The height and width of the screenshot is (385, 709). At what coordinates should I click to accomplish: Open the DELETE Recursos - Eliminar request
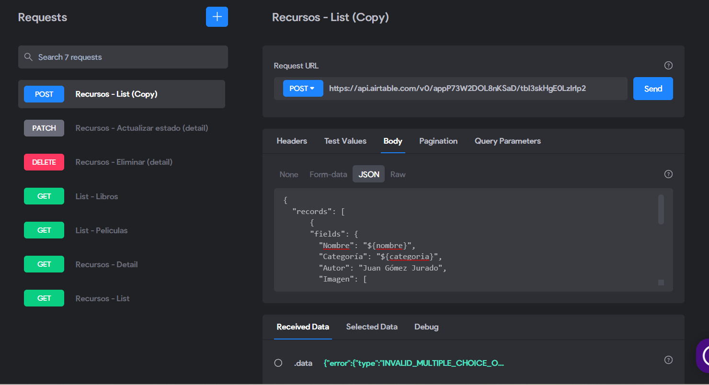pos(122,162)
